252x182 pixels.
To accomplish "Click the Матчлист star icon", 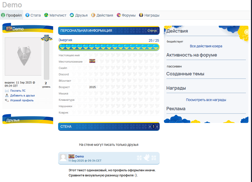I will (46, 15).
